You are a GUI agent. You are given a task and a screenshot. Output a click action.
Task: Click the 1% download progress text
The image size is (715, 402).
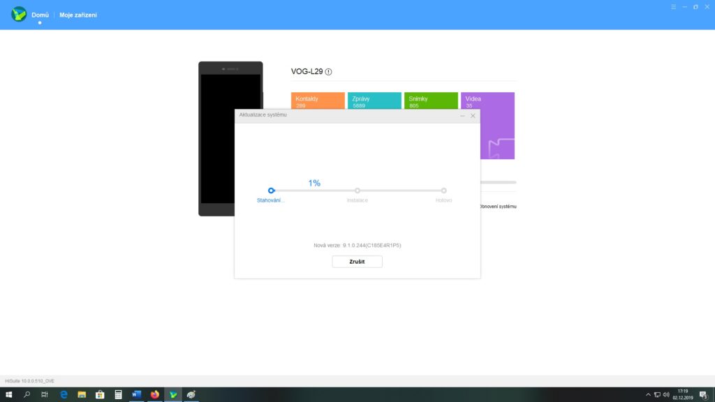[314, 184]
